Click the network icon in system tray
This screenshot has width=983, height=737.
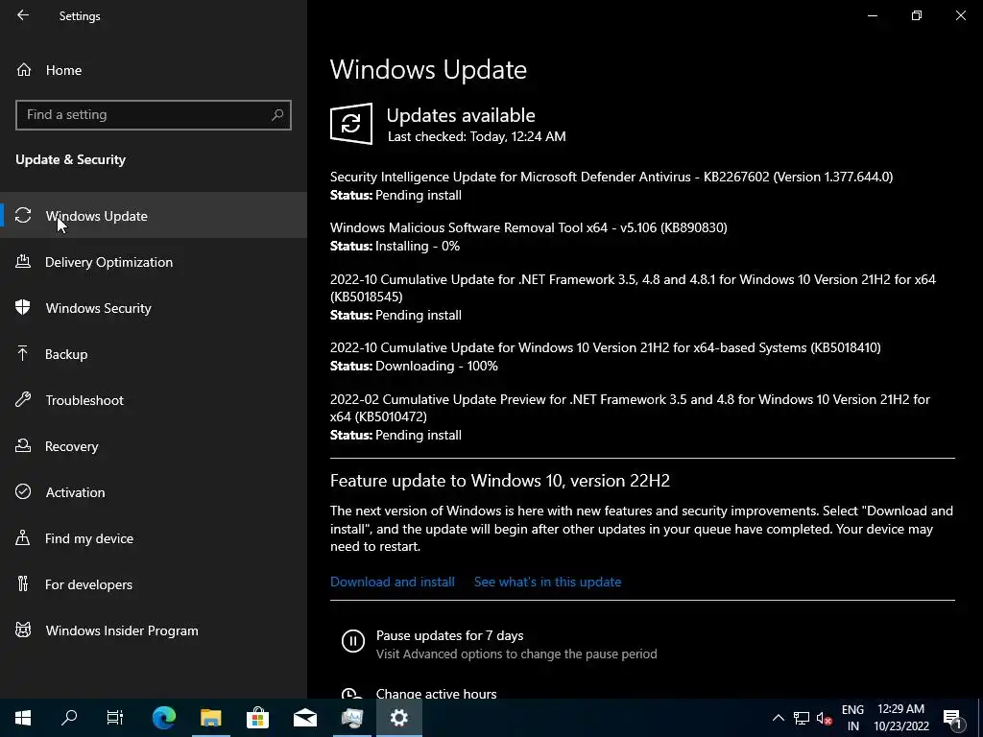(x=802, y=718)
